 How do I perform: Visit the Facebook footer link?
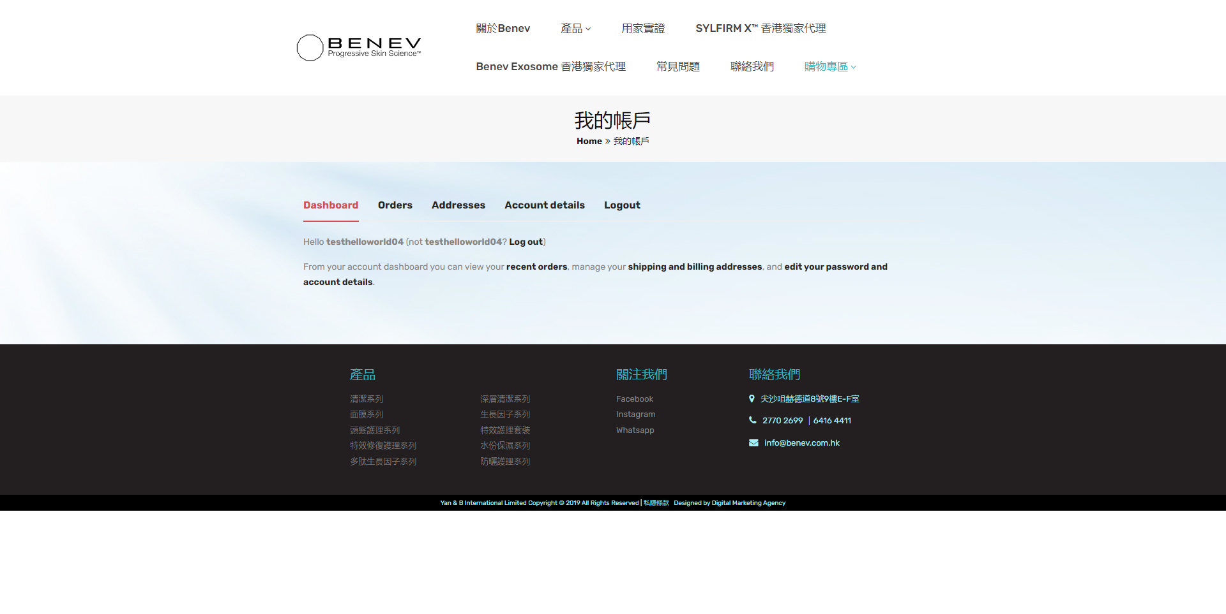(634, 399)
